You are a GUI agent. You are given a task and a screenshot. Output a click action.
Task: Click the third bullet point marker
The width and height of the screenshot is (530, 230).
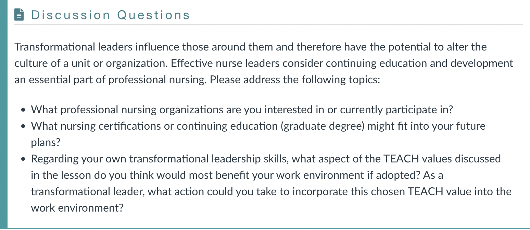[x=23, y=159]
